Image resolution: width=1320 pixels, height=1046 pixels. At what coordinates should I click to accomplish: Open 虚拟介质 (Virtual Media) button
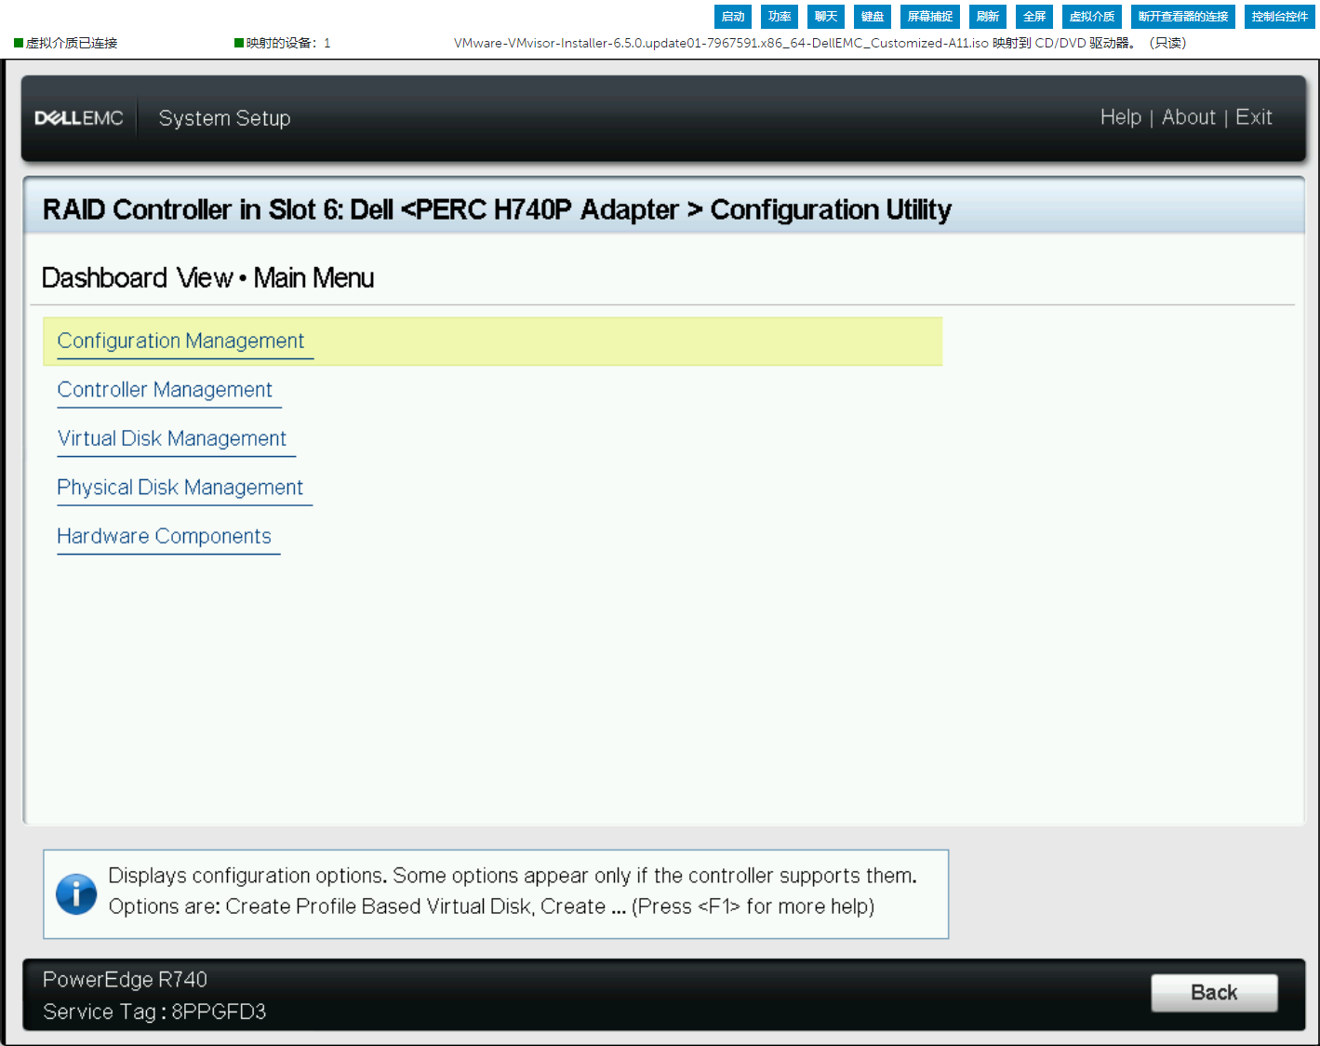point(1092,16)
